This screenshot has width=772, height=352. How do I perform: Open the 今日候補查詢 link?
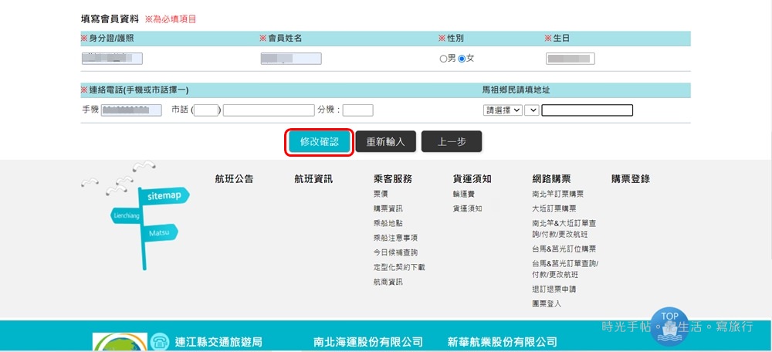pyautogui.click(x=395, y=252)
